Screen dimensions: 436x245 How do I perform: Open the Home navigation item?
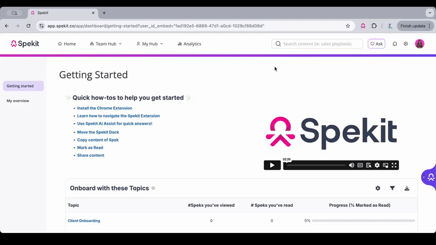tap(66, 44)
